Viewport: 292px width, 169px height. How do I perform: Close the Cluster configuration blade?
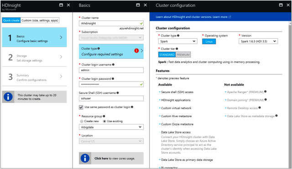point(288,5)
